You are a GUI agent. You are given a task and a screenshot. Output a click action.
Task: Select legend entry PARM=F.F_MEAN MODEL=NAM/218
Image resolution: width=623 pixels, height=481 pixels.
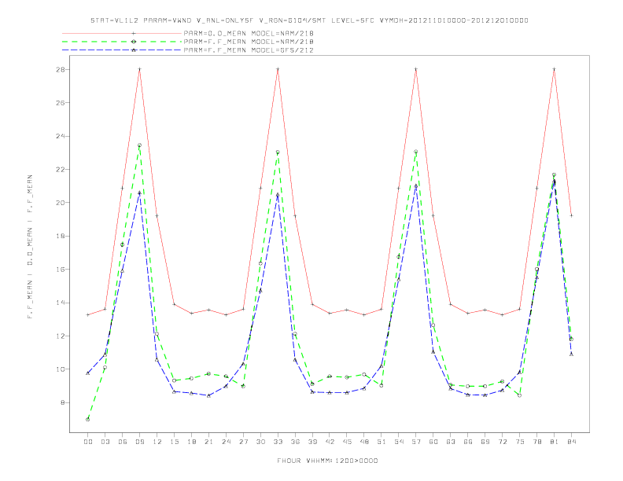(249, 42)
